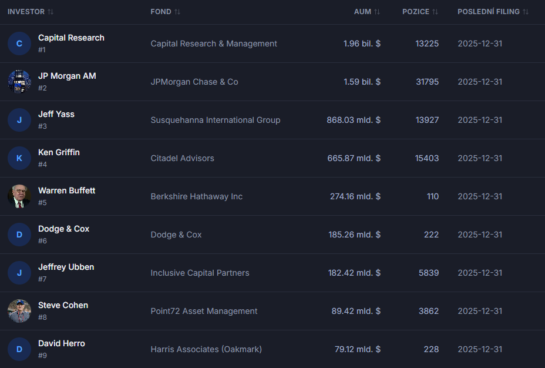The height and width of the screenshot is (368, 545).
Task: Click Susquehanna International Group fund text
Action: point(215,120)
